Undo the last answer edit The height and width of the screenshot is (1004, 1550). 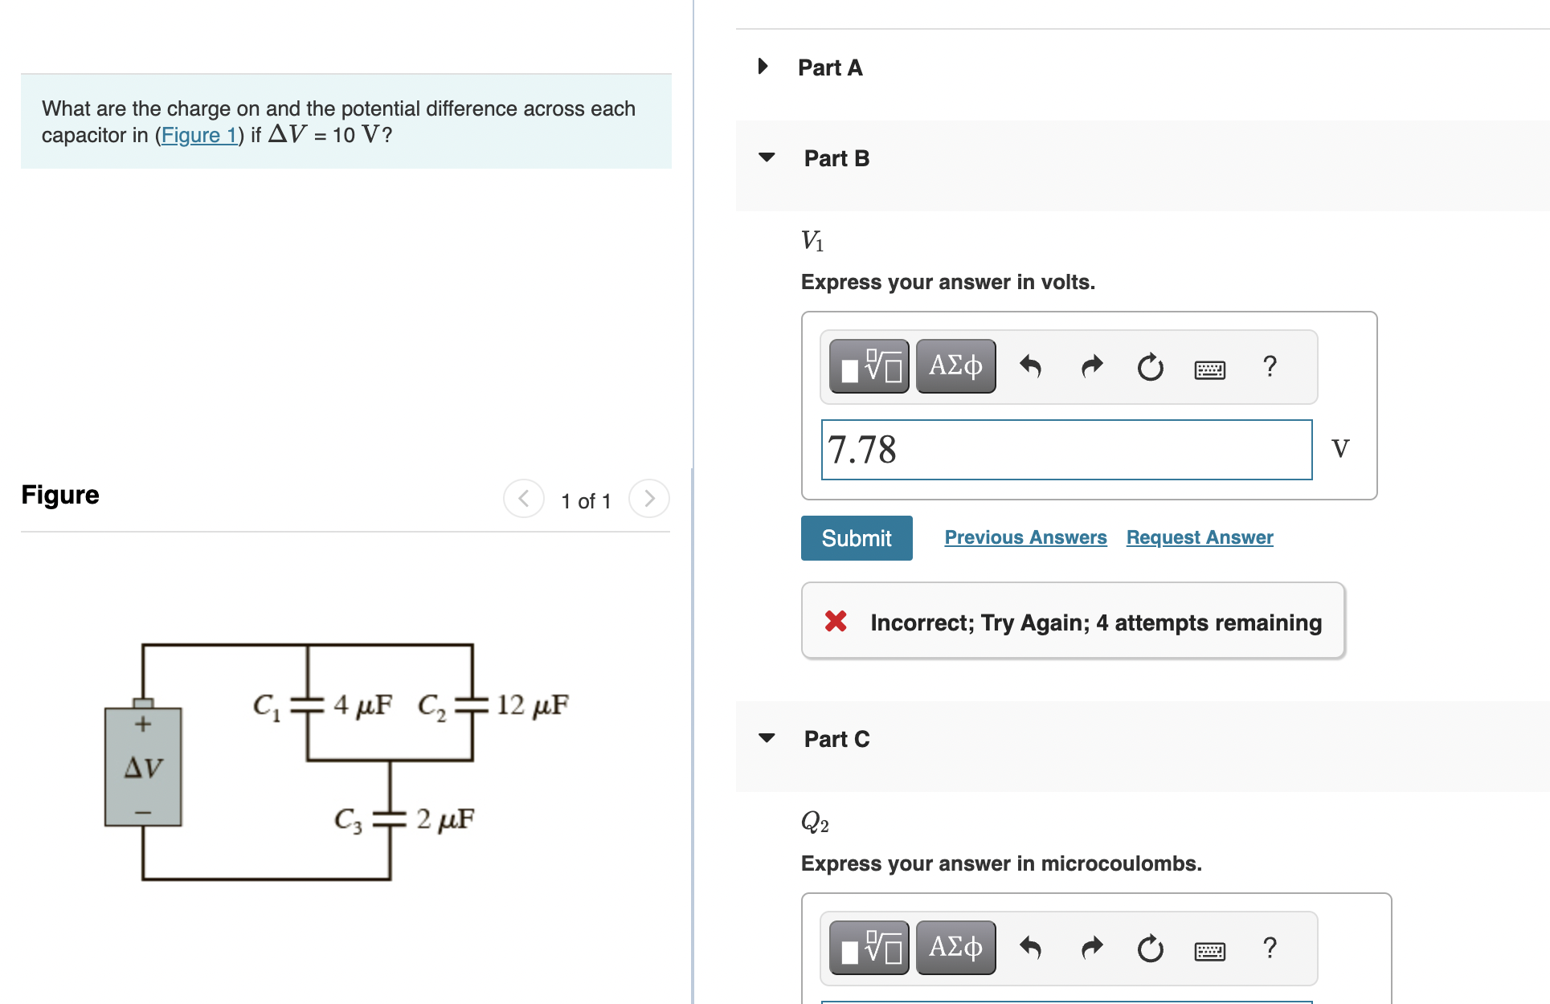click(1031, 367)
